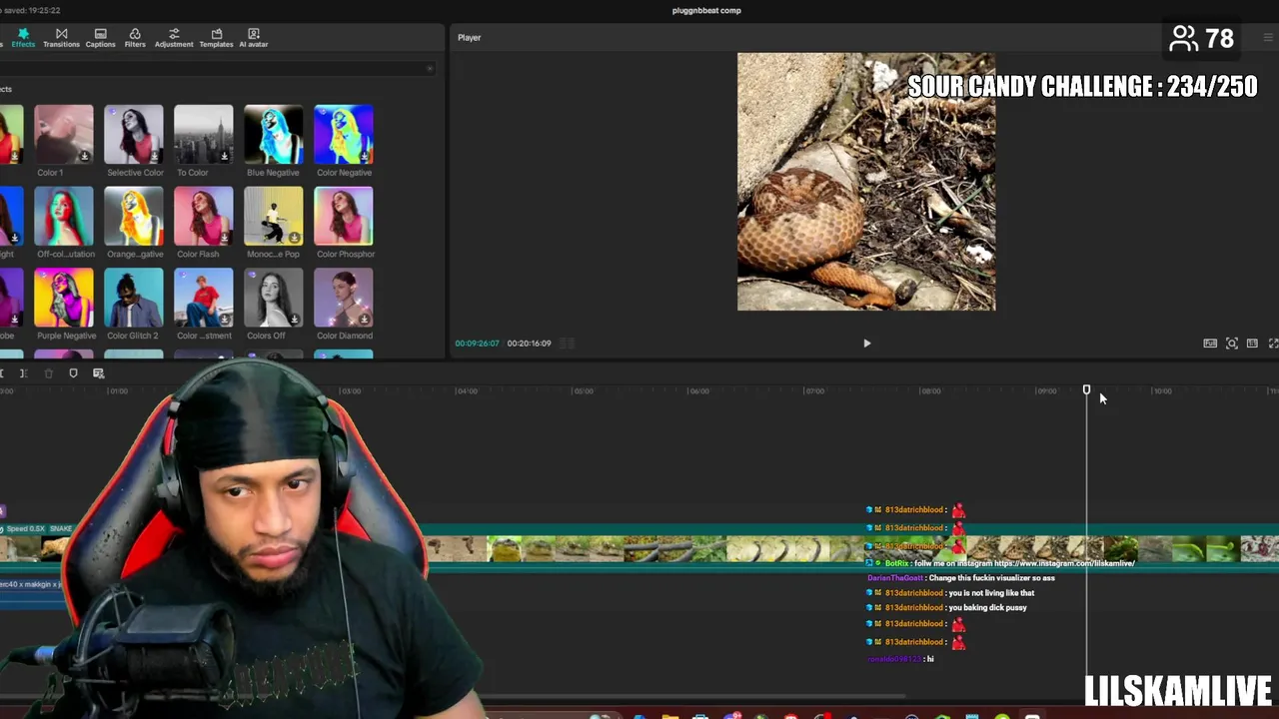Viewport: 1279px width, 719px height.
Task: Select the Monochrome Pop effect thumbnail
Action: tap(274, 216)
